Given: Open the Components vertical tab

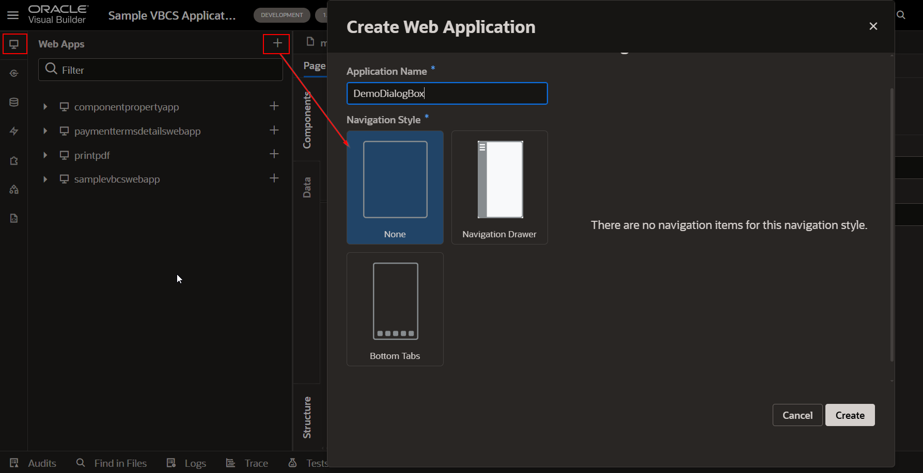Looking at the screenshot, I should pyautogui.click(x=307, y=120).
